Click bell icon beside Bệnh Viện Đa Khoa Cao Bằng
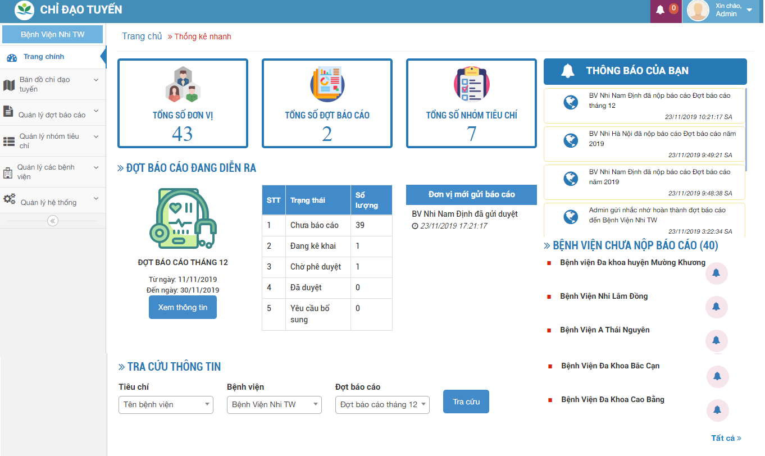The height and width of the screenshot is (456, 765). 717,410
